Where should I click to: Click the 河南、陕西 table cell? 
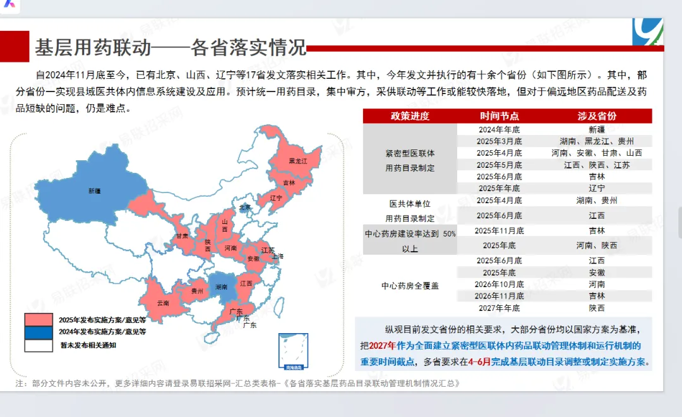597,245
